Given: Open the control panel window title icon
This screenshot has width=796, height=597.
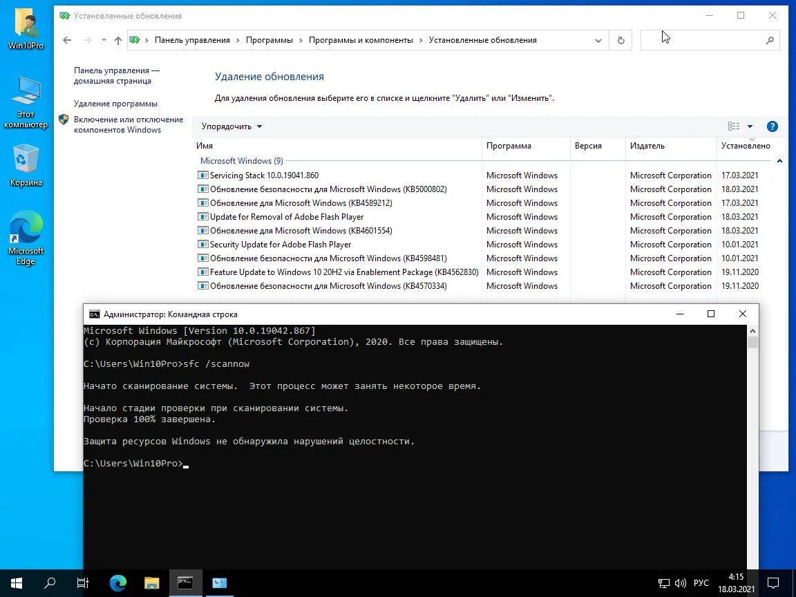Looking at the screenshot, I should [64, 16].
